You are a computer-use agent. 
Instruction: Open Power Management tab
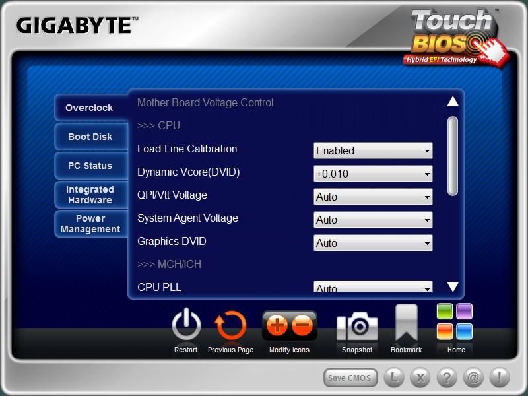[91, 224]
